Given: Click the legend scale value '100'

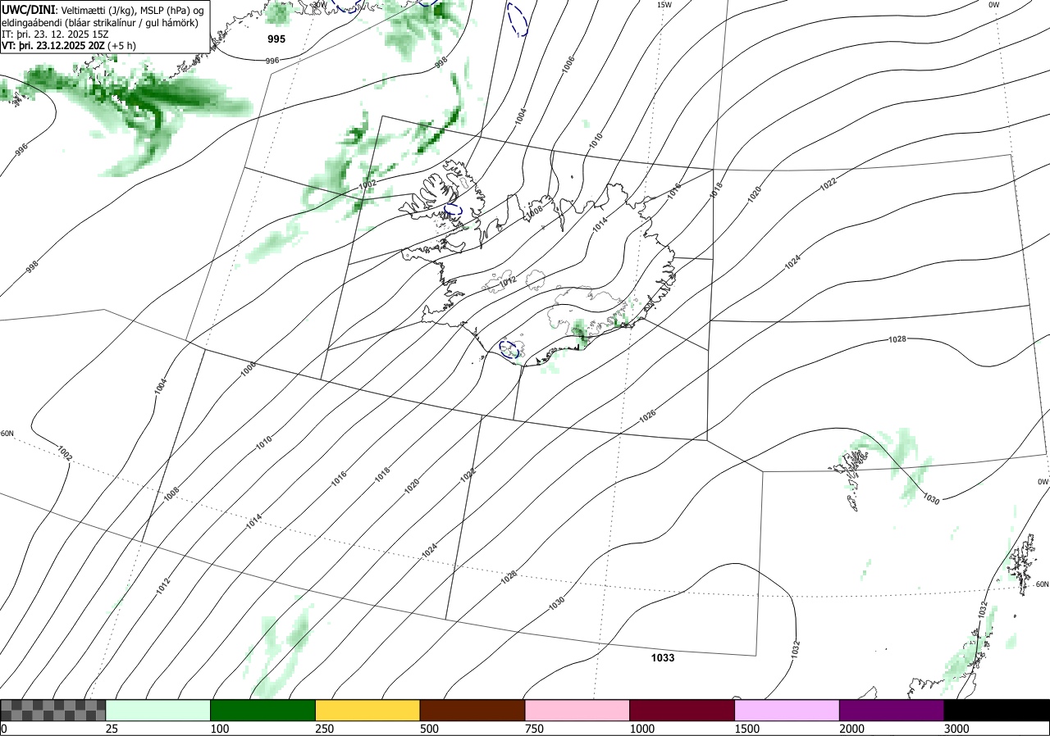Looking at the screenshot, I should [220, 729].
